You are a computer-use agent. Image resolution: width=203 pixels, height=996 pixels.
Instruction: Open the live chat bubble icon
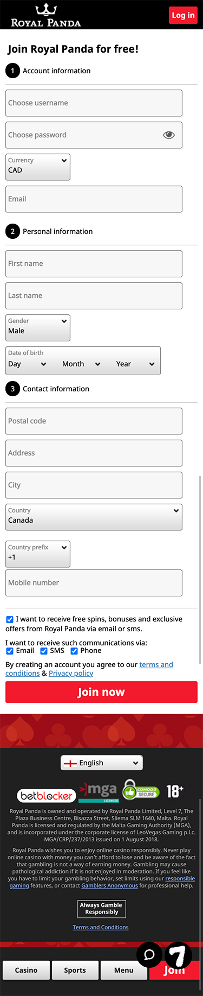(x=149, y=955)
